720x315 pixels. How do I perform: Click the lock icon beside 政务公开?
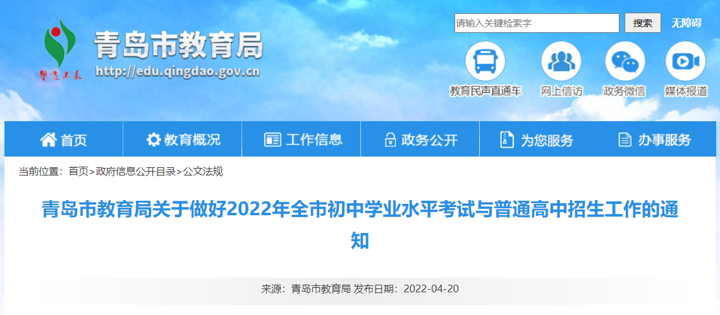pos(390,140)
